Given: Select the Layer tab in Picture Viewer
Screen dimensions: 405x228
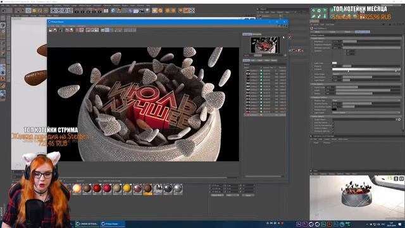Looking at the screenshot, I should click(260, 60).
